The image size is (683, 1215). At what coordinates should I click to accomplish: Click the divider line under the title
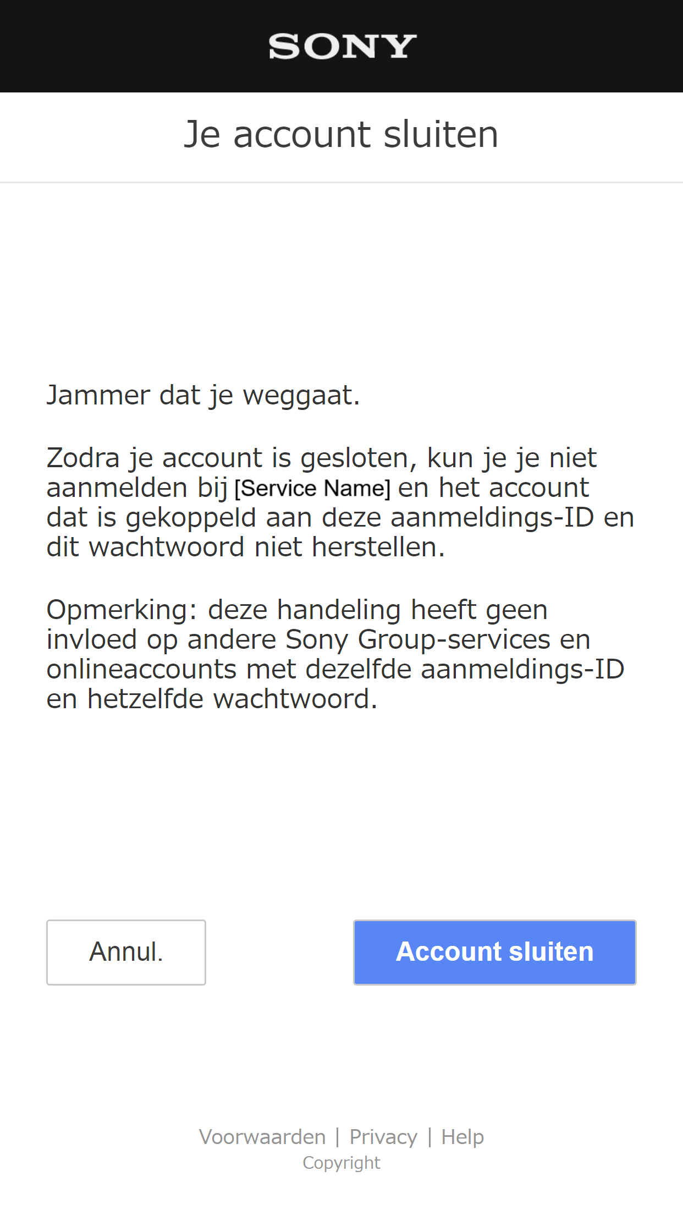pyautogui.click(x=341, y=182)
